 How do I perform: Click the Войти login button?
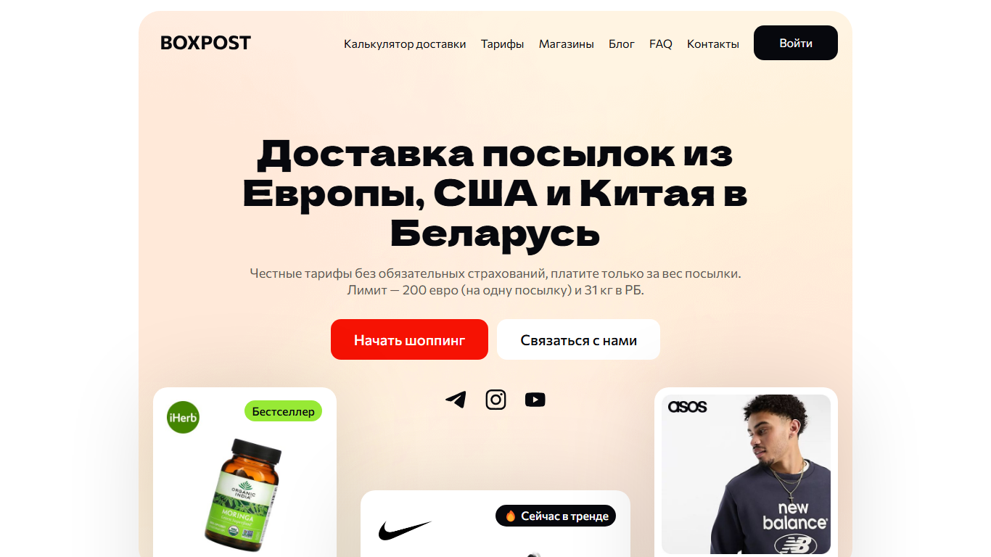[796, 43]
